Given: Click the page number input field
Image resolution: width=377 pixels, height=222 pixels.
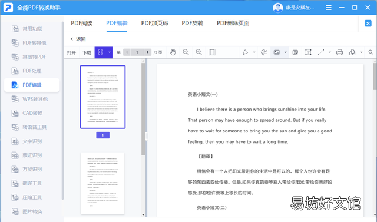Looking at the screenshot, I should (137, 52).
